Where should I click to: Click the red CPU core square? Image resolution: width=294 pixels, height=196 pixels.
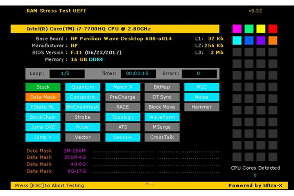pyautogui.click(x=273, y=29)
